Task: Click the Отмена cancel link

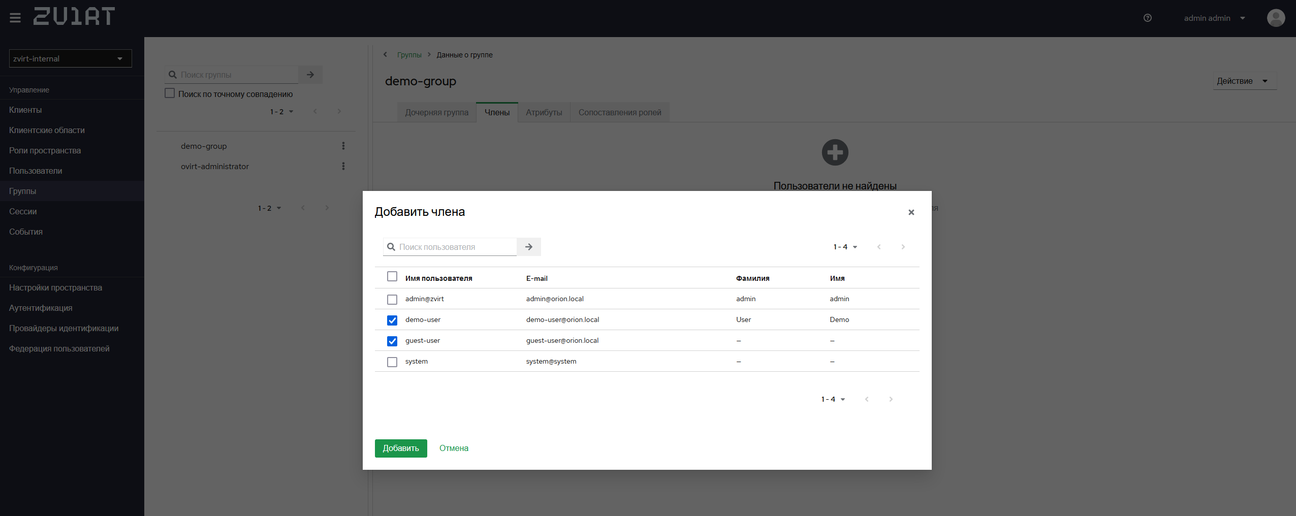Action: [454, 448]
